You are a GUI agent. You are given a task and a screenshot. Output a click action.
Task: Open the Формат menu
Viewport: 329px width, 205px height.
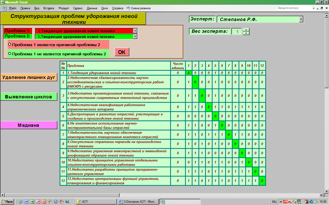point(64,8)
